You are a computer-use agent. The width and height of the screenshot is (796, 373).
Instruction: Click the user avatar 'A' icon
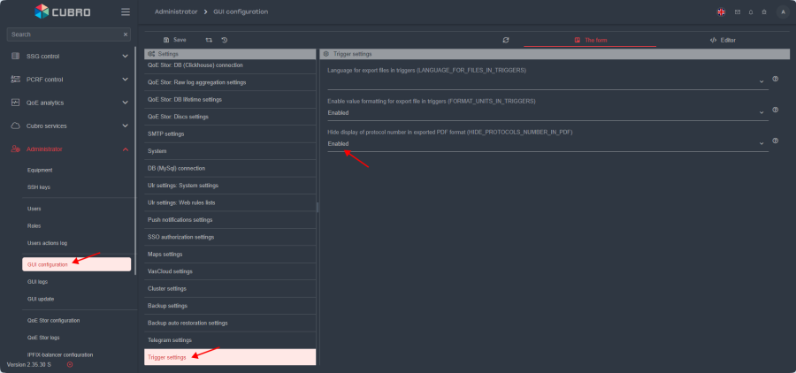point(782,11)
